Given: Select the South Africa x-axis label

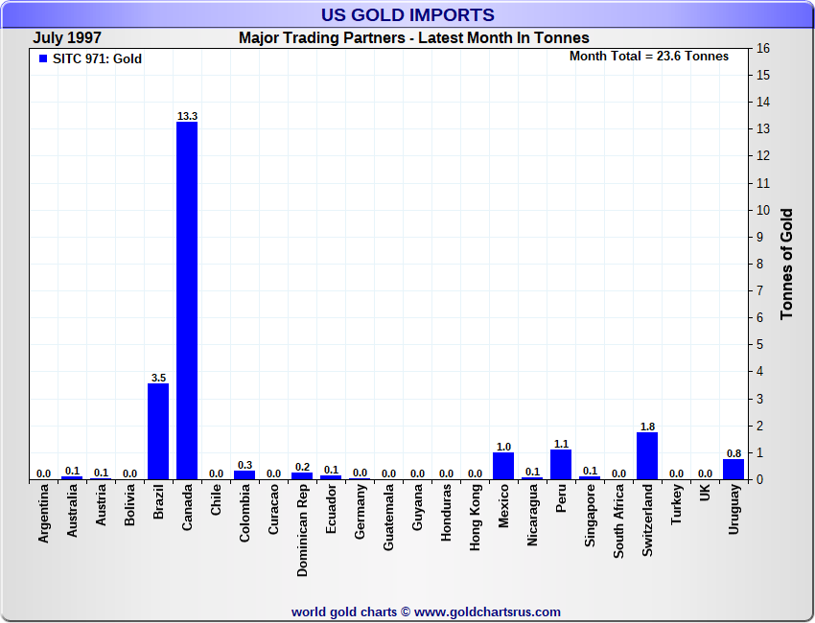Looking at the screenshot, I should 619,522.
